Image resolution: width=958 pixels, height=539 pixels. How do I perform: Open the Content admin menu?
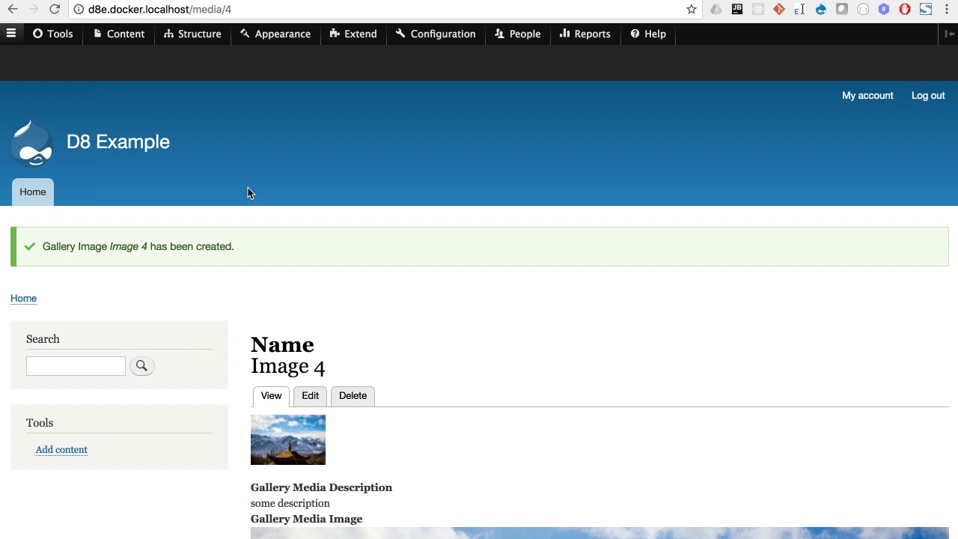pyautogui.click(x=119, y=34)
